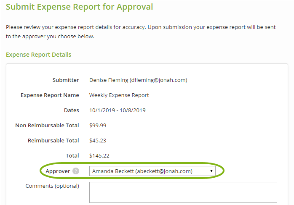Click the 'Expense Report Details' section heading
294x205 pixels.
click(39, 55)
